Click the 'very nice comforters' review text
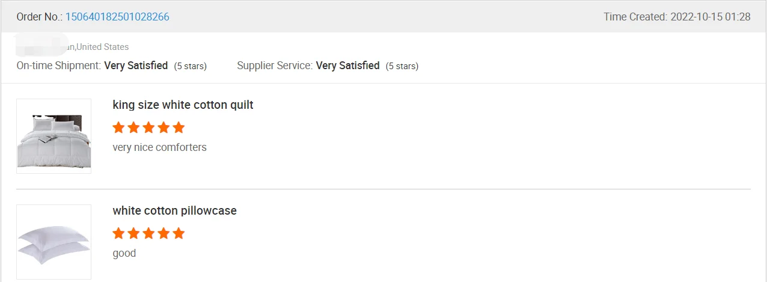Viewport: 767px width, 282px height. (x=159, y=147)
